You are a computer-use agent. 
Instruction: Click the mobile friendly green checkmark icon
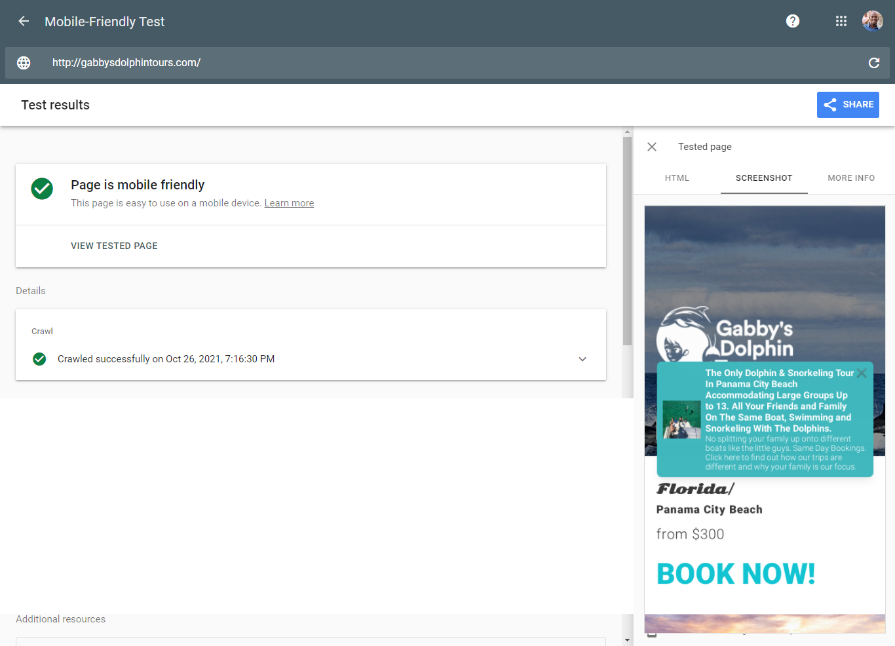pyautogui.click(x=42, y=189)
